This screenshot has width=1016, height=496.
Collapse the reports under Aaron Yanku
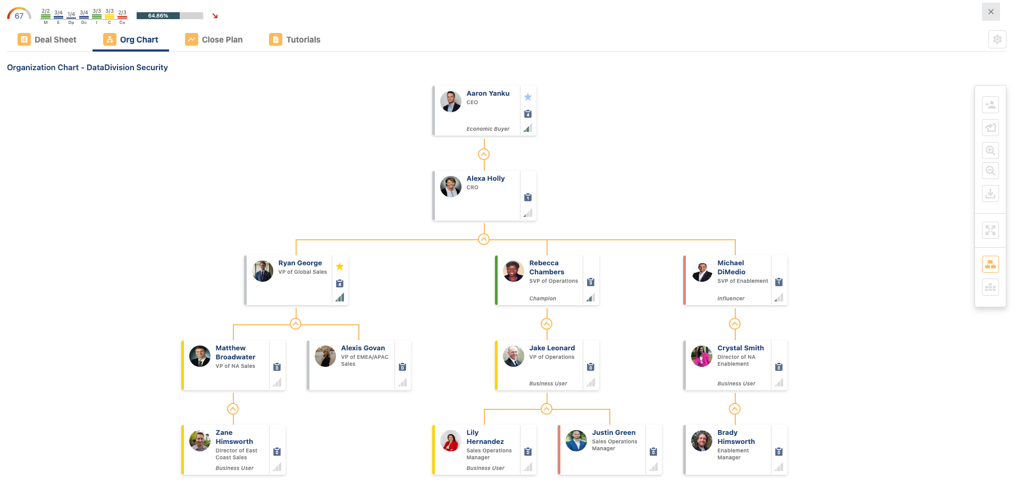(484, 154)
